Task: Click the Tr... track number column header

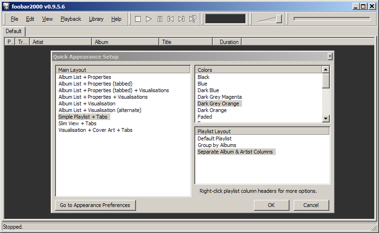Action: coord(22,42)
